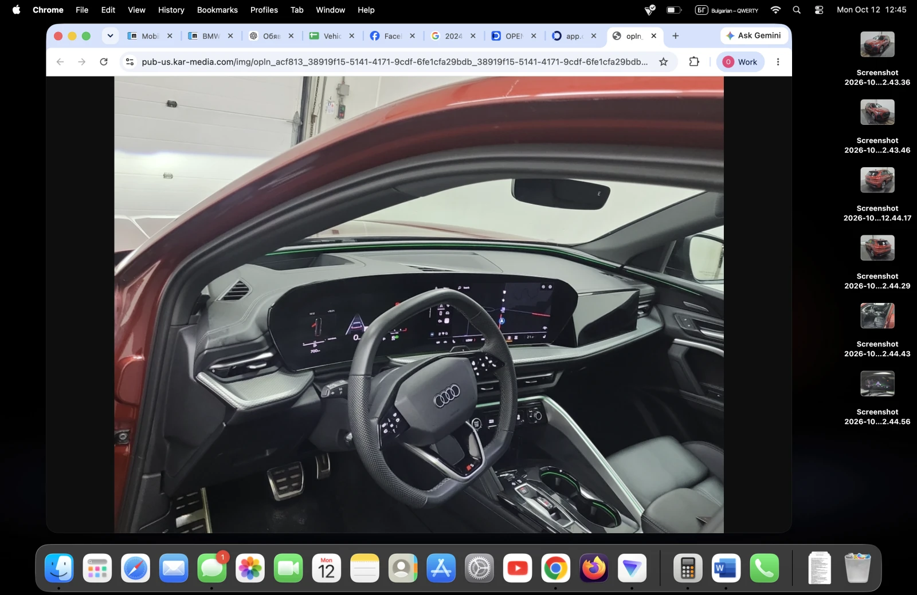
Task: Select Screenshot 2026-10...2.44.56 desktop file
Action: [x=877, y=399]
